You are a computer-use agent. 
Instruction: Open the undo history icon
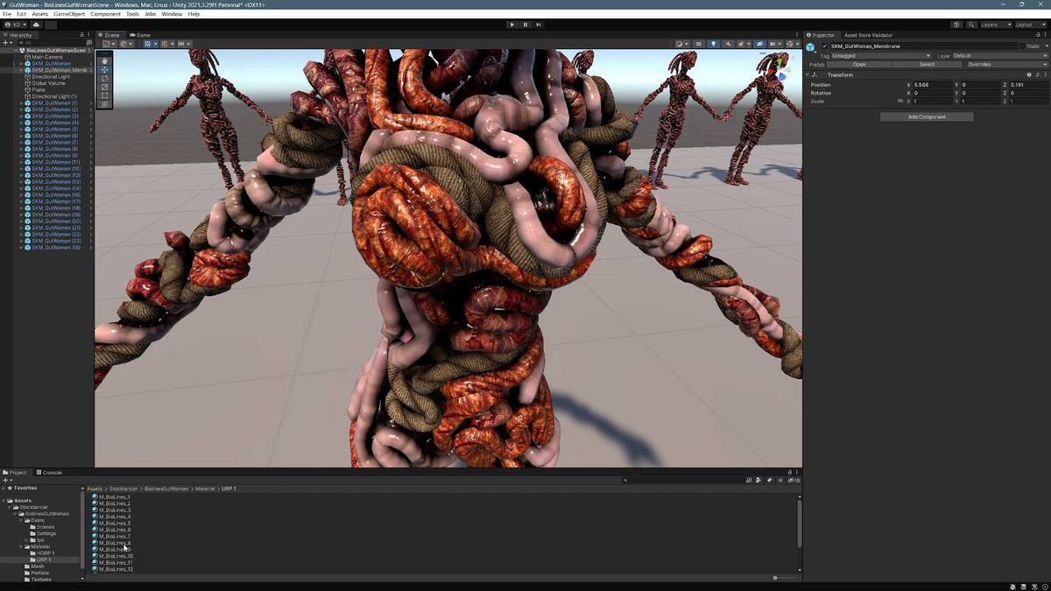point(956,25)
